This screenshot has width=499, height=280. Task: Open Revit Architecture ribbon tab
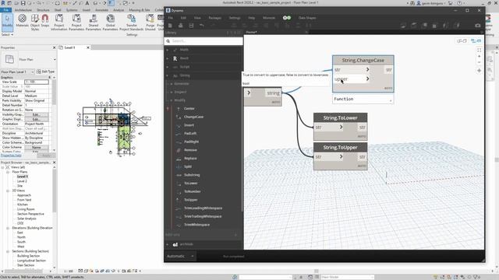(x=23, y=10)
